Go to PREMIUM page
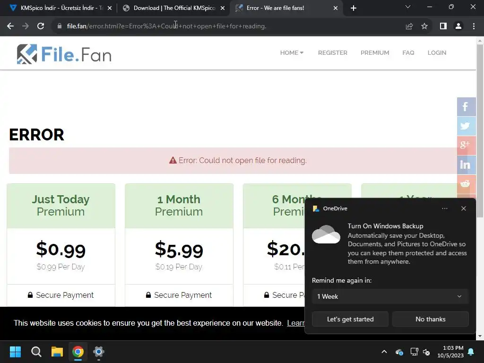This screenshot has height=363, width=484. coord(375,53)
